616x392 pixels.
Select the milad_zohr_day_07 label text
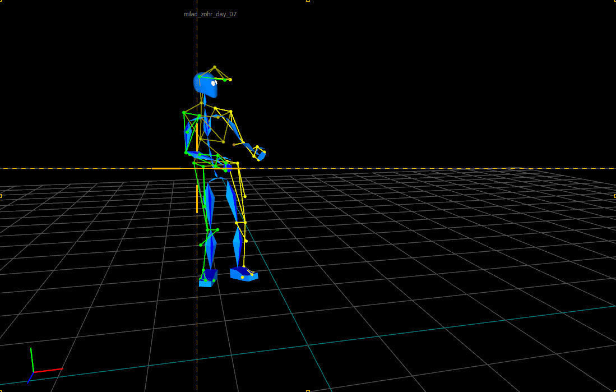pyautogui.click(x=210, y=14)
